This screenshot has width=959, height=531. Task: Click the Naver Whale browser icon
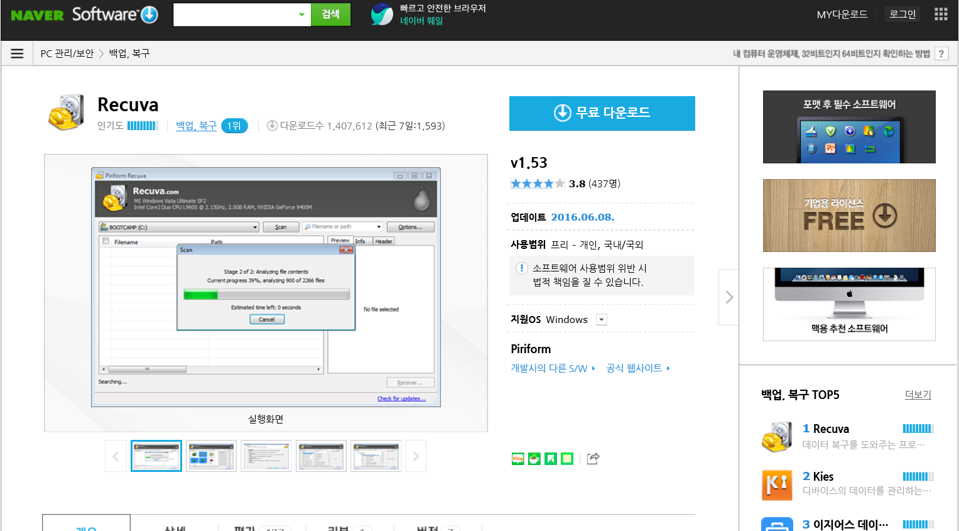click(381, 14)
